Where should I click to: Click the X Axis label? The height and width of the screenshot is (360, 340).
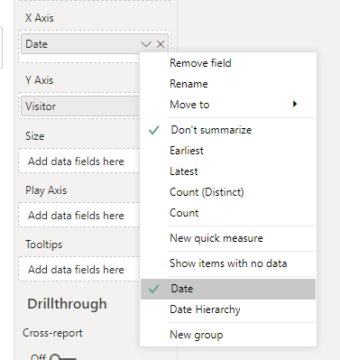pyautogui.click(x=40, y=18)
